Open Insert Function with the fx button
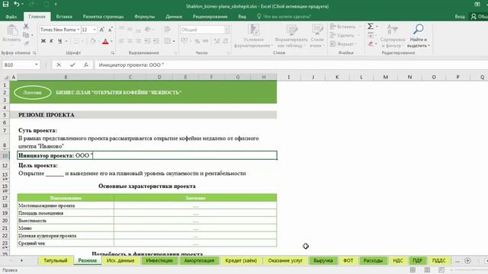This screenshot has width=488, height=274. pos(86,65)
